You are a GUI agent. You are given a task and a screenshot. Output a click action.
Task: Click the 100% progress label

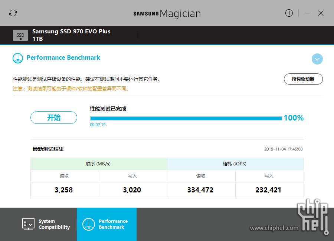(294, 118)
